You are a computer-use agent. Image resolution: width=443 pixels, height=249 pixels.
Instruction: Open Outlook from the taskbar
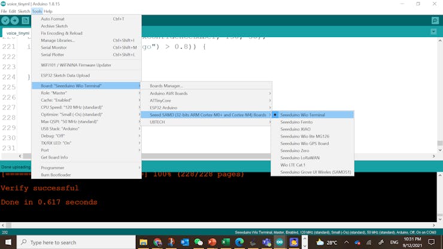point(185,242)
